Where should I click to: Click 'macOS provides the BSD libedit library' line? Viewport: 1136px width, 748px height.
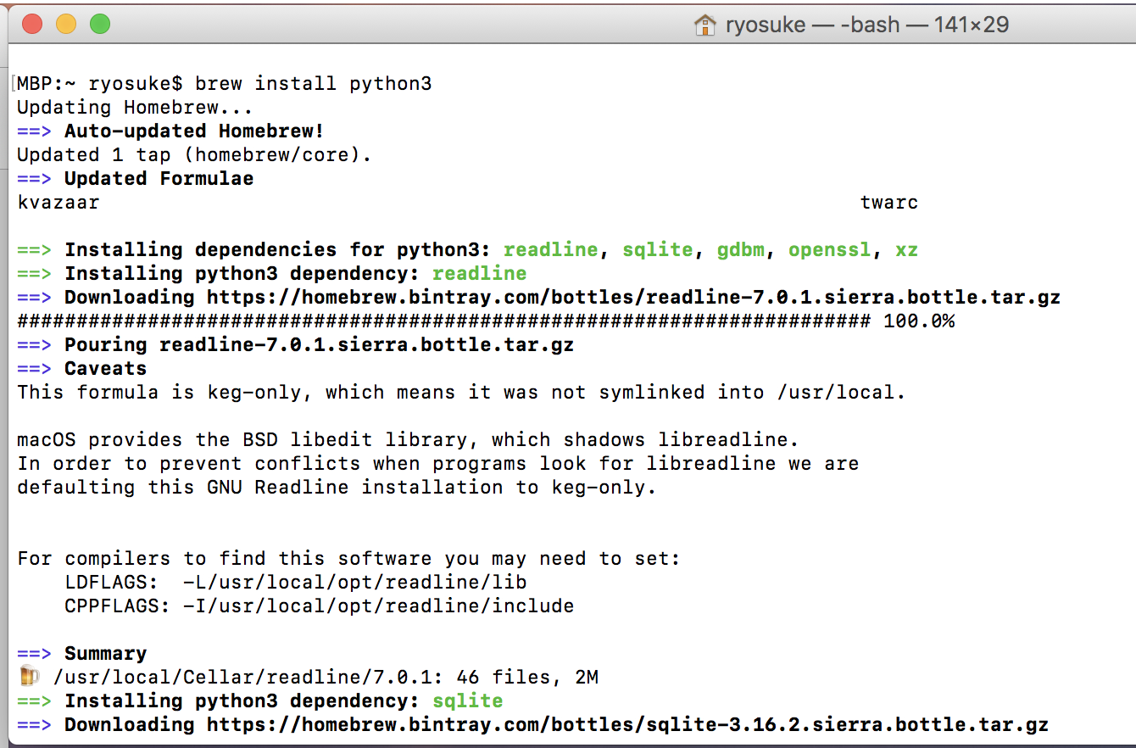click(x=408, y=440)
